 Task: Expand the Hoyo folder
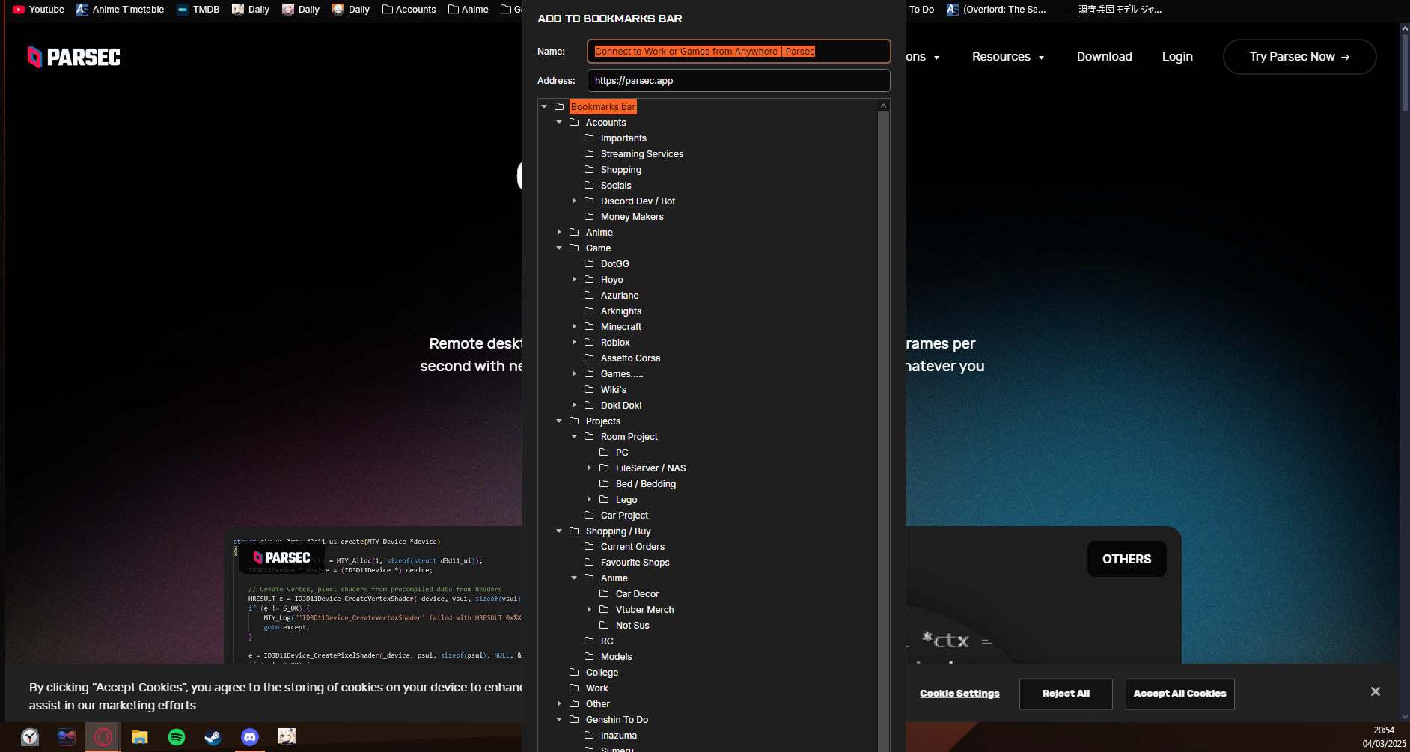tap(574, 280)
